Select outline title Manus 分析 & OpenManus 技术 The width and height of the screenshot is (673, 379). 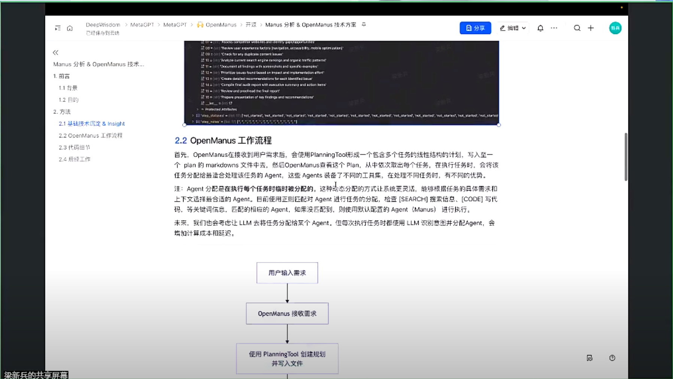98,64
